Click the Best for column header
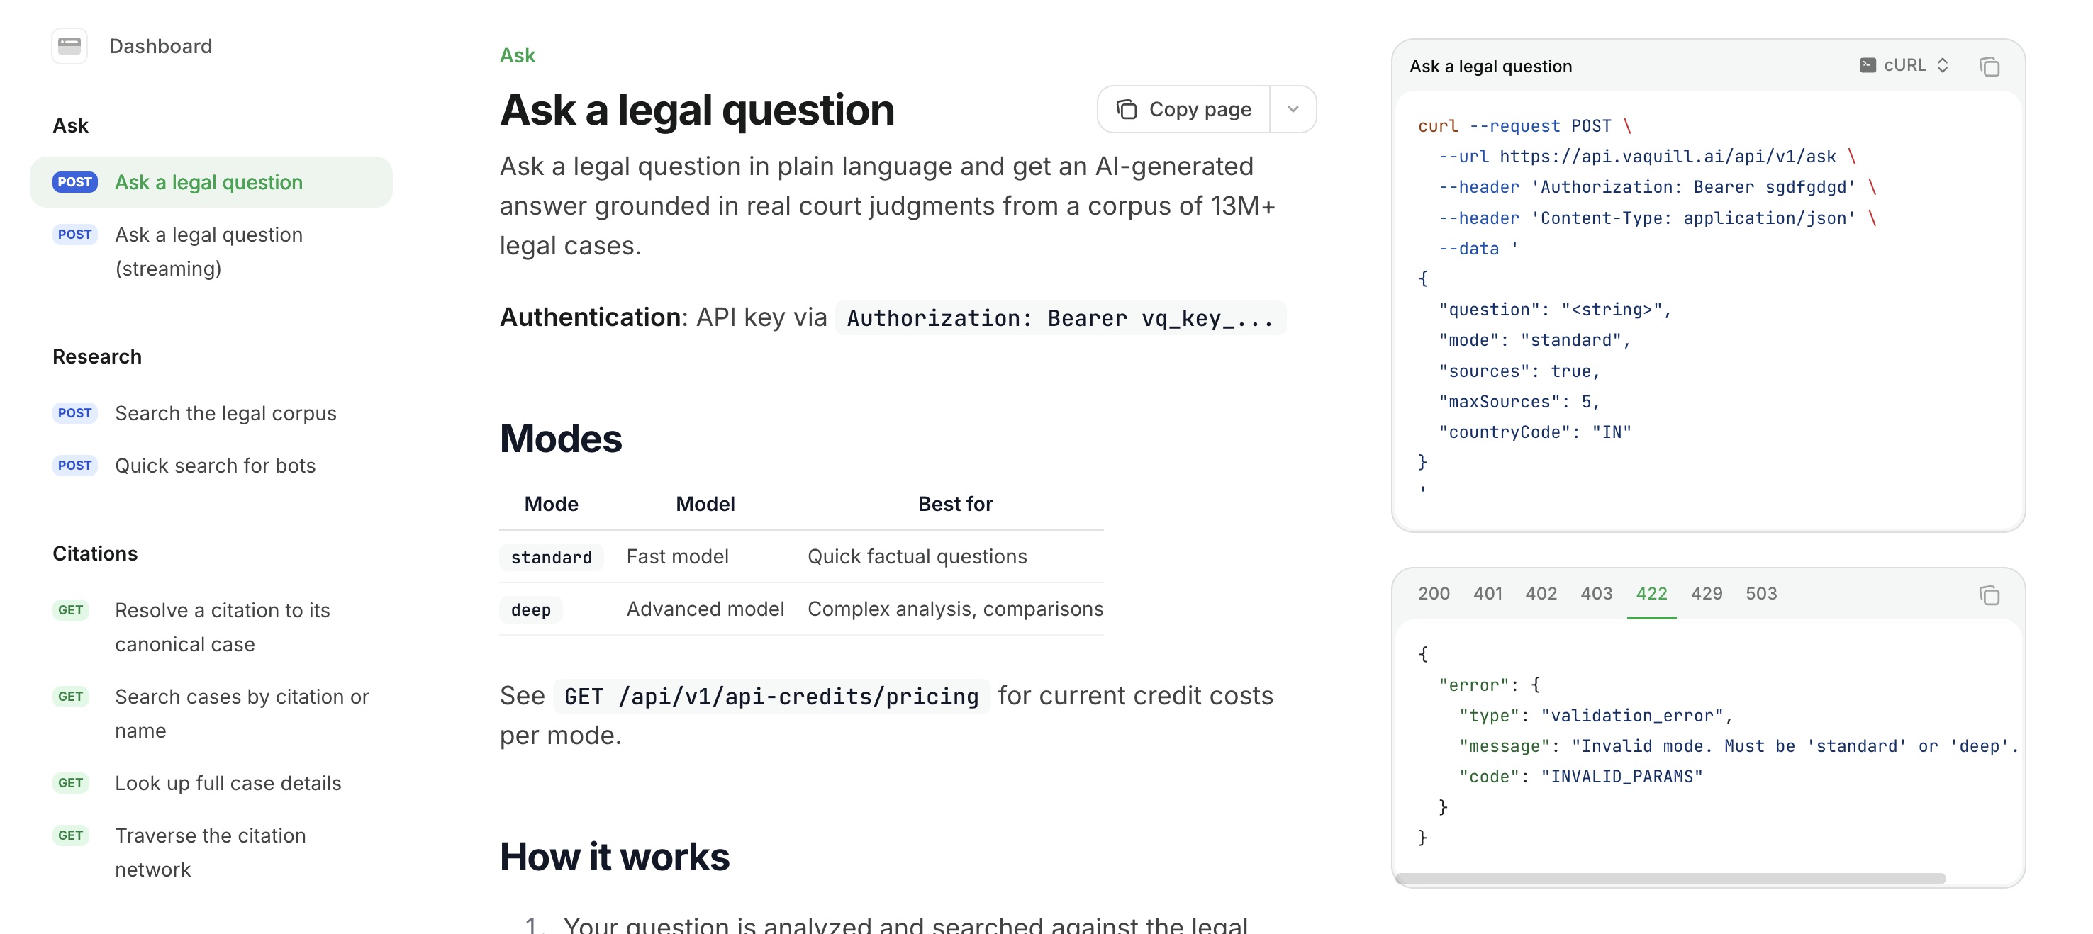Viewport: 2093px width, 934px height. pyautogui.click(x=956, y=505)
